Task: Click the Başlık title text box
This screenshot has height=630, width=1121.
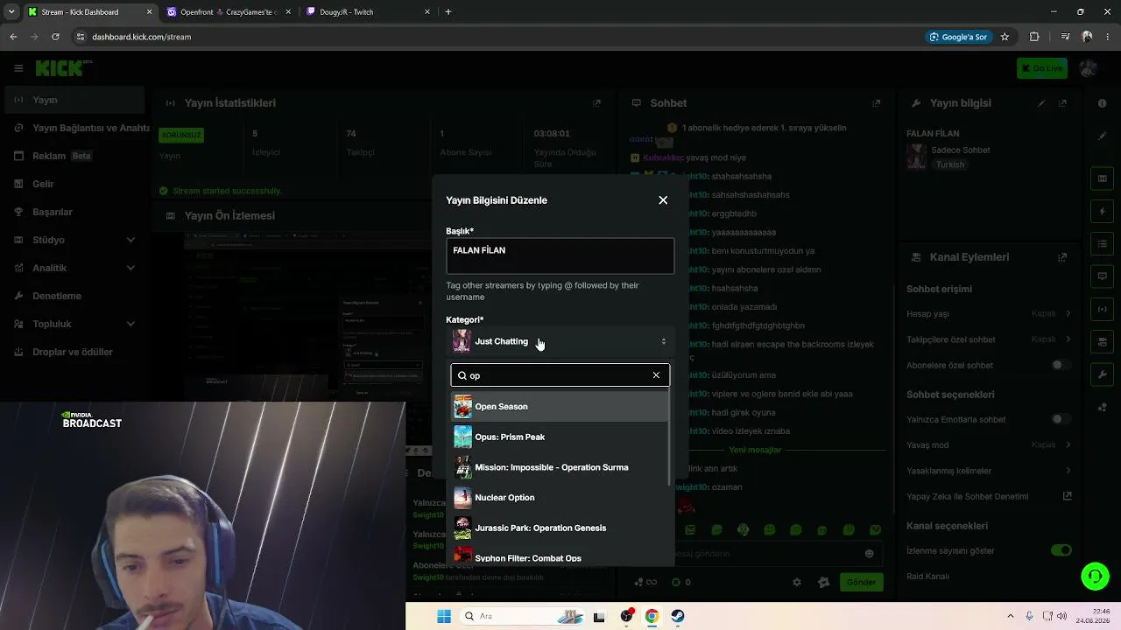Action: point(560,255)
